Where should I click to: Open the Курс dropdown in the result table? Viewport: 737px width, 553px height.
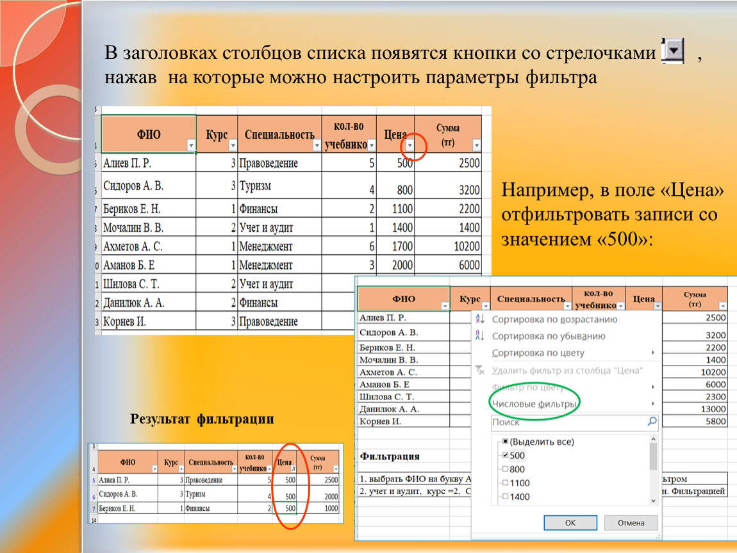click(x=181, y=469)
